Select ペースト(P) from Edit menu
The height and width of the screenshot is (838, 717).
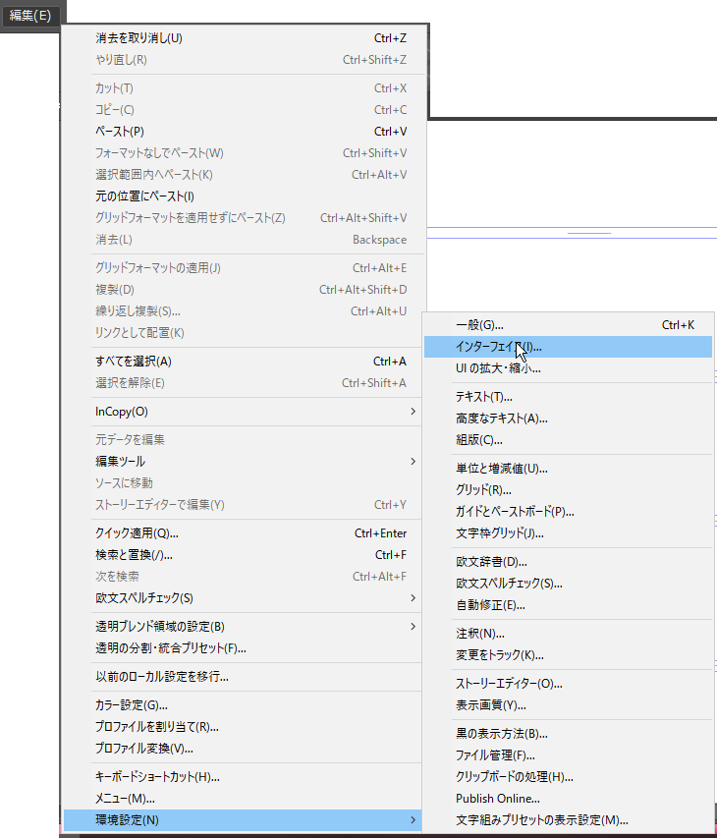(246, 131)
